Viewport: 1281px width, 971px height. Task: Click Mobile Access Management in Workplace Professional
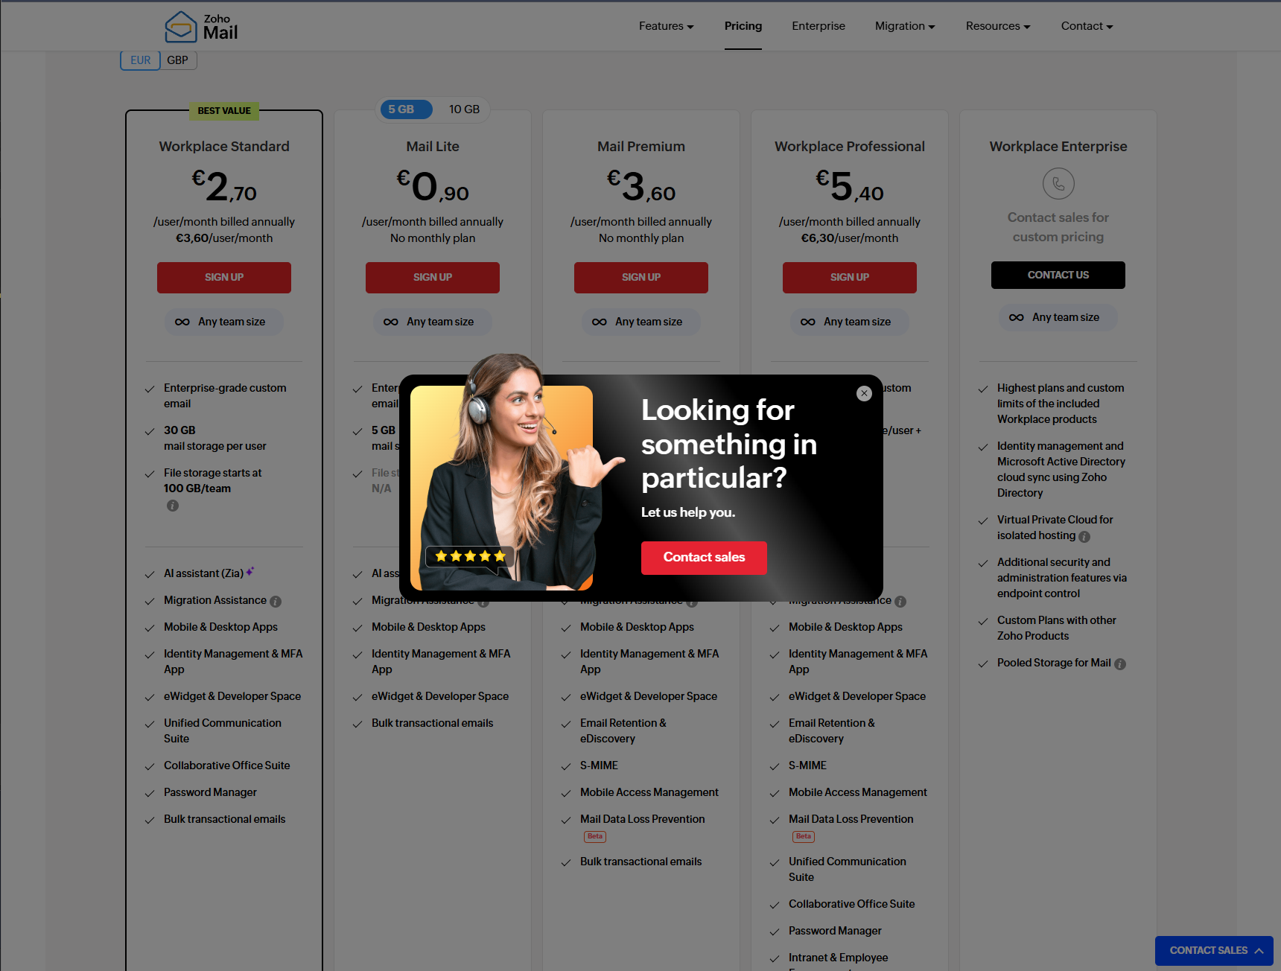tap(858, 792)
